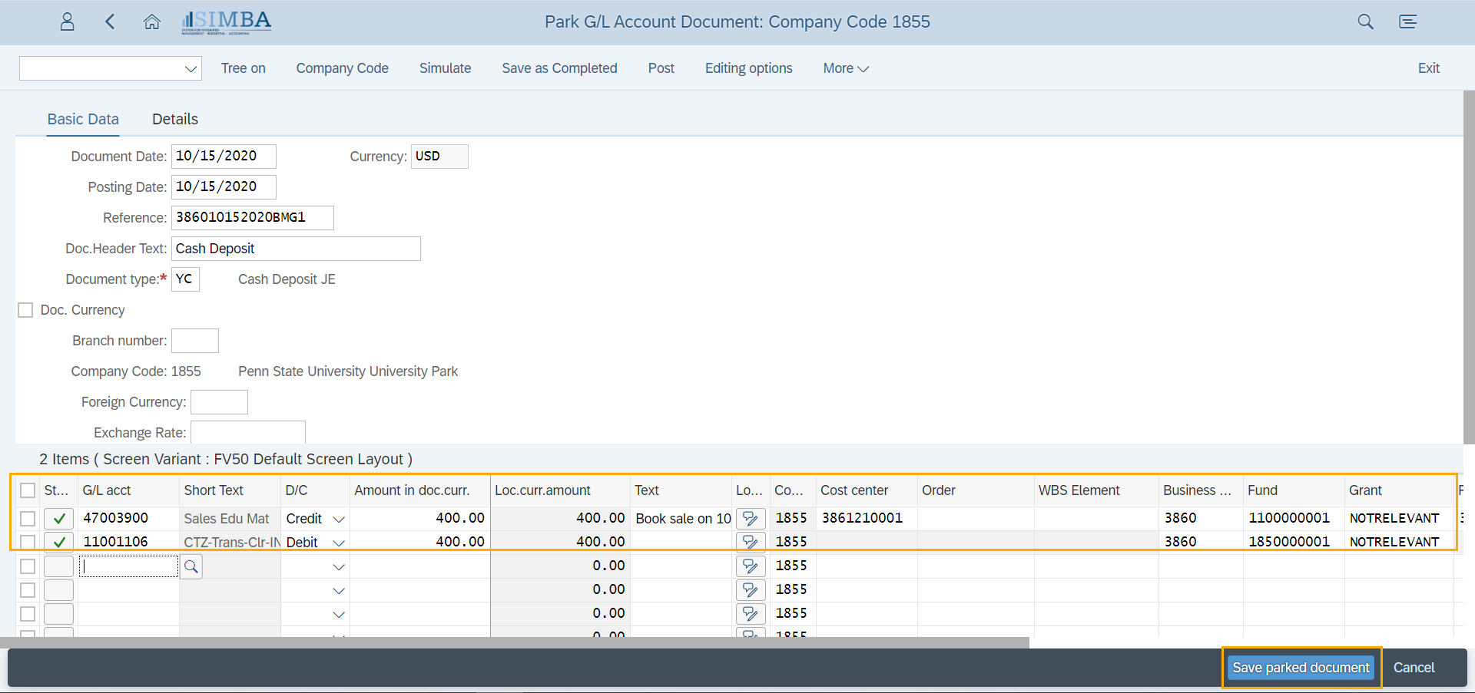Open Editing options
1475x693 pixels.
coord(749,68)
